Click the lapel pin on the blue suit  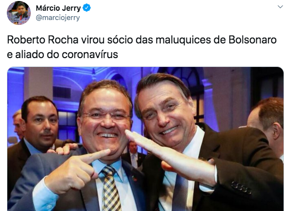click(x=135, y=178)
